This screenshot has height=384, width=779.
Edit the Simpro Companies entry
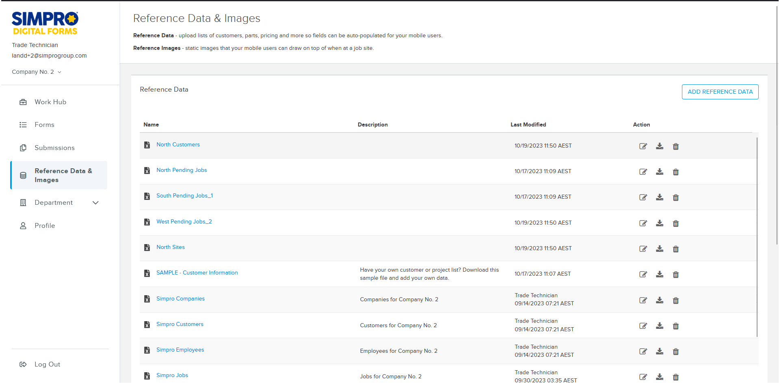pyautogui.click(x=643, y=300)
